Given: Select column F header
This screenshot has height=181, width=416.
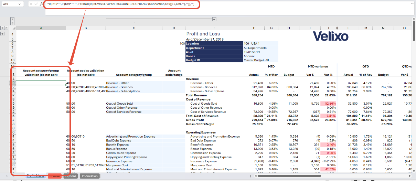Looking at the screenshot, I should (254, 28).
